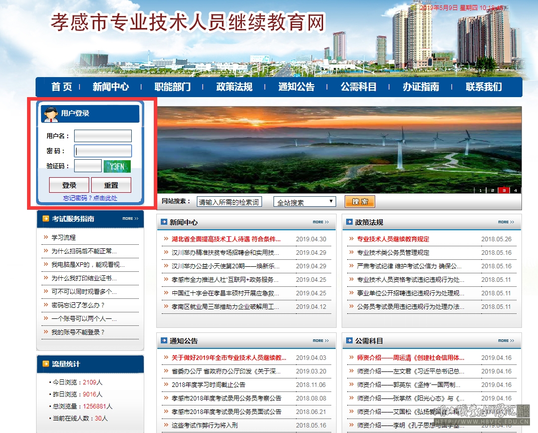Open the 全站搜索 scope dropdown

tap(305, 202)
